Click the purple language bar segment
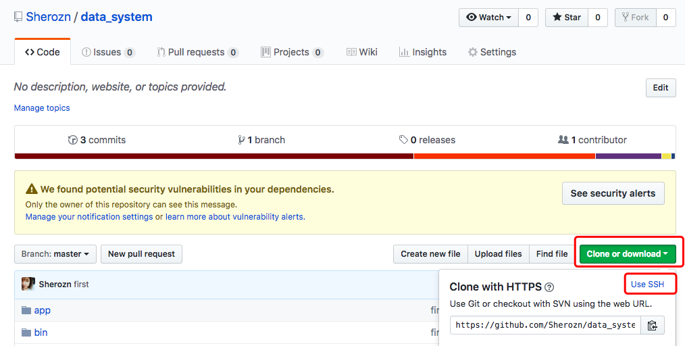This screenshot has width=685, height=346. click(x=628, y=156)
